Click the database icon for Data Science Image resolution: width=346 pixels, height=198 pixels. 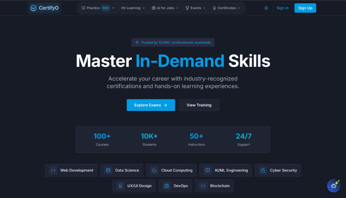tap(108, 170)
